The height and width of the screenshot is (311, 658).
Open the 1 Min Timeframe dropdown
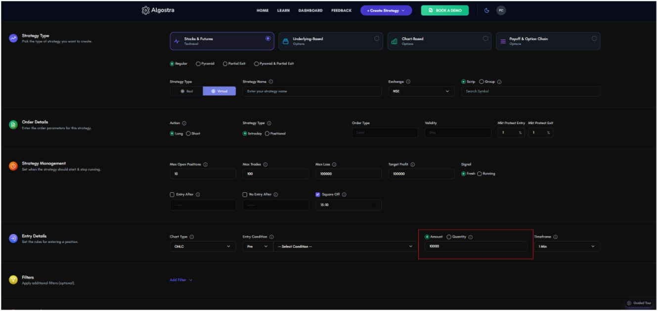point(567,246)
